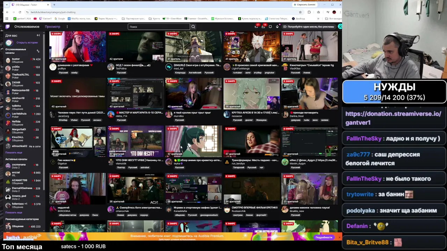Expand followed channels with first Показать еще
The height and width of the screenshot is (251, 447).
[14, 152]
